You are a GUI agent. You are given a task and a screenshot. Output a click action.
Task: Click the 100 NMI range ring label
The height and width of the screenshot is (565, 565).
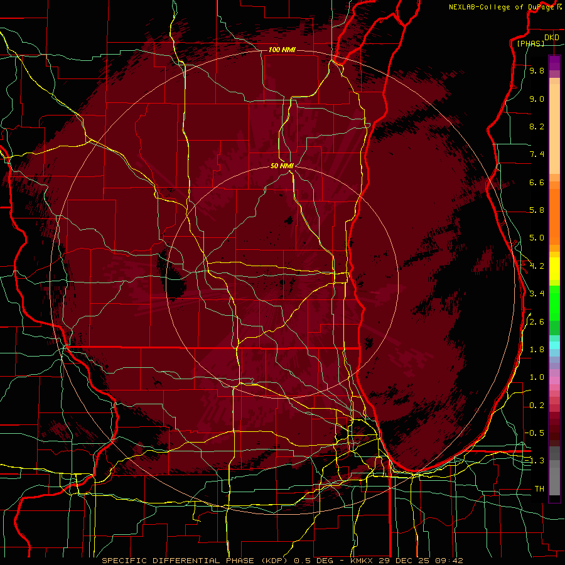pyautogui.click(x=282, y=50)
